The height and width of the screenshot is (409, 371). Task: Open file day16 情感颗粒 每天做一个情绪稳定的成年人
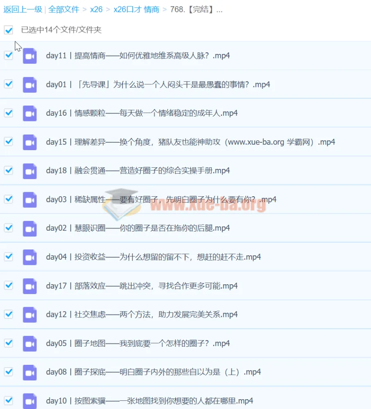tap(142, 113)
